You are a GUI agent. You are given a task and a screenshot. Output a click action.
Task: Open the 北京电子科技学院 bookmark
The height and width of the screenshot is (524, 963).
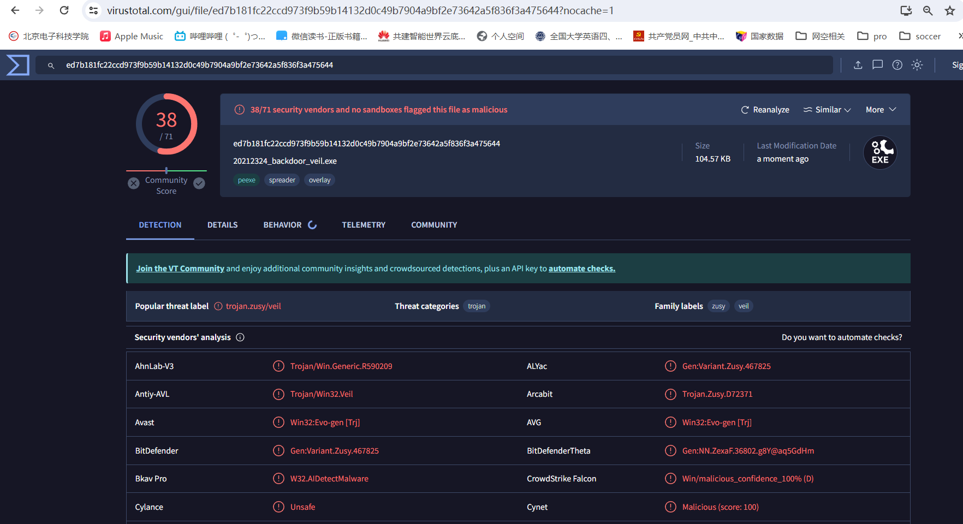[49, 36]
